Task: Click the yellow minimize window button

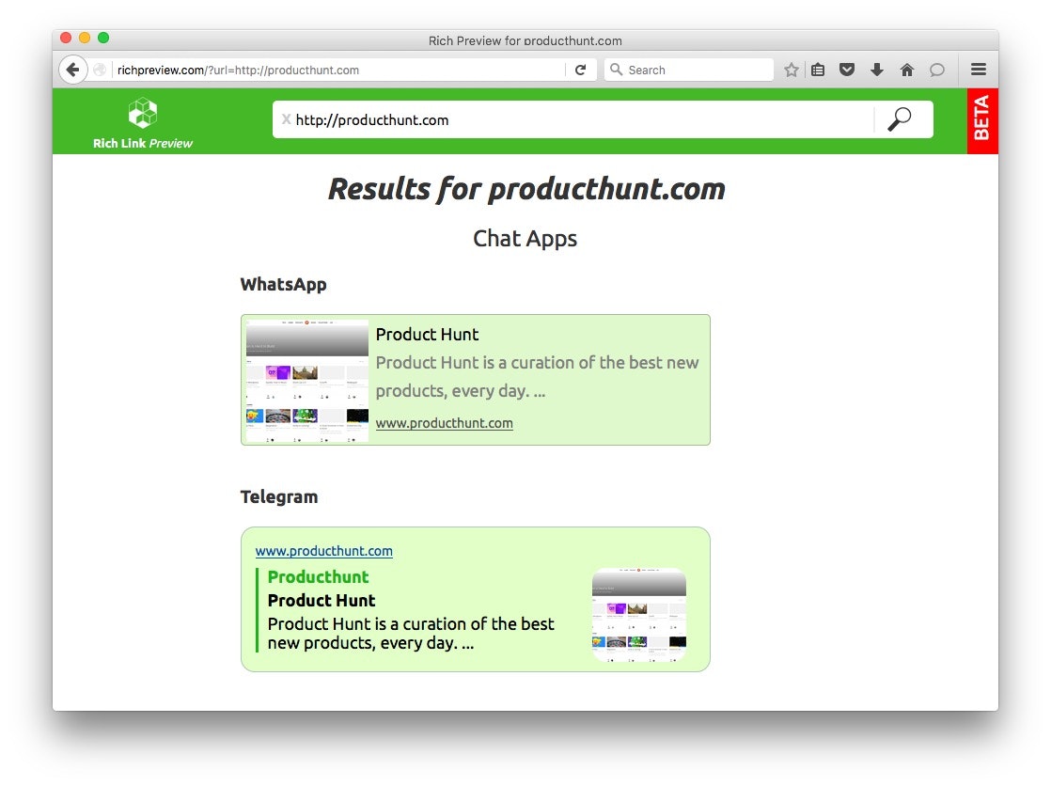Action: pos(85,38)
